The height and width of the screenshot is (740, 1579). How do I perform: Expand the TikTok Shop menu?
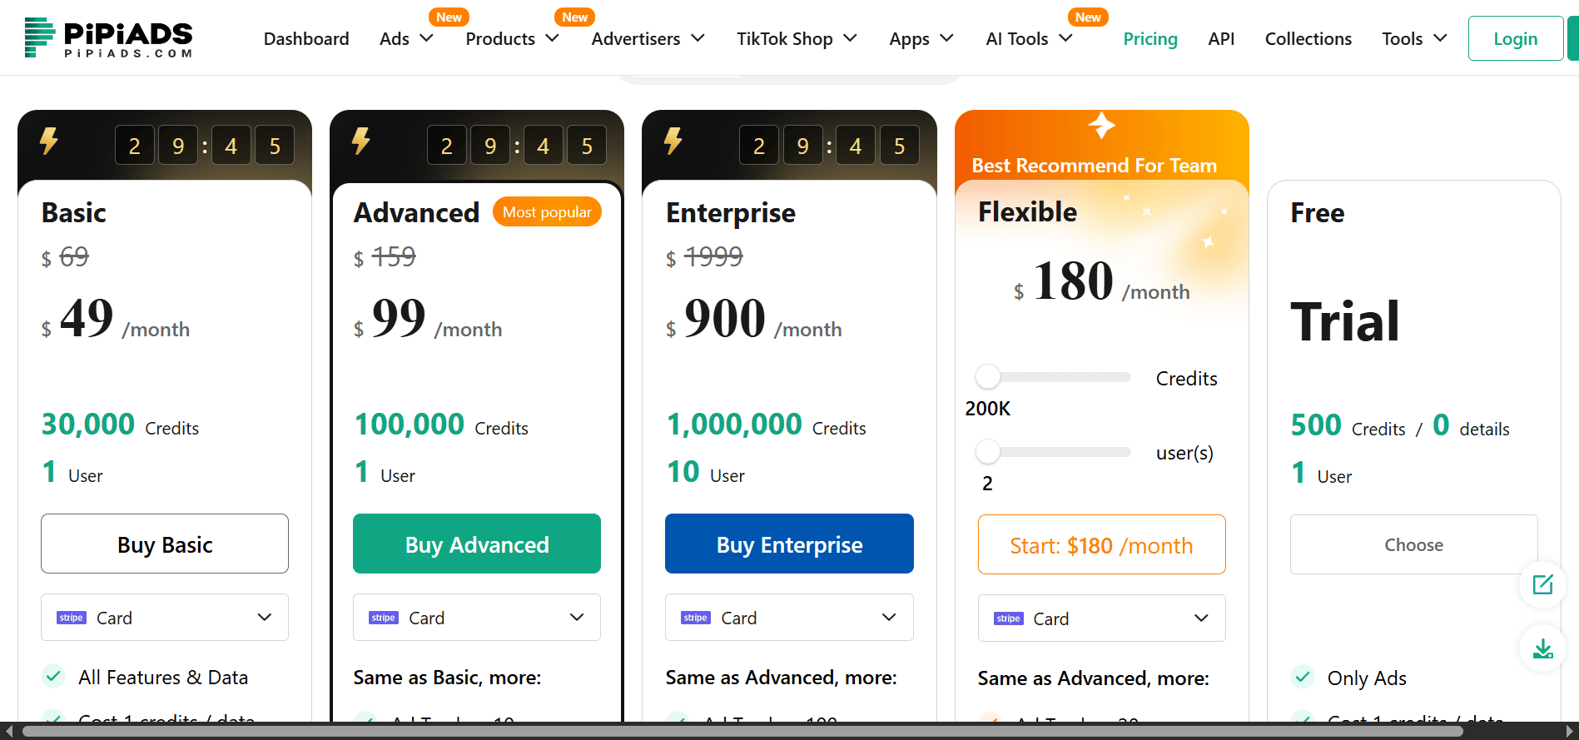pyautogui.click(x=796, y=39)
